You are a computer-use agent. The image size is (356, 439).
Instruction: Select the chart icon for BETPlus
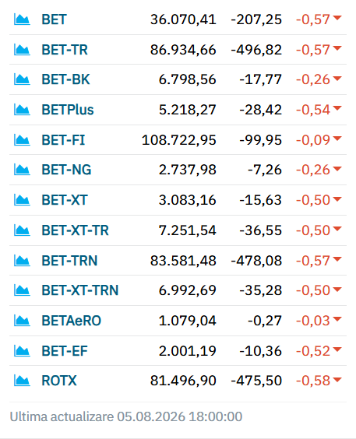(22, 110)
